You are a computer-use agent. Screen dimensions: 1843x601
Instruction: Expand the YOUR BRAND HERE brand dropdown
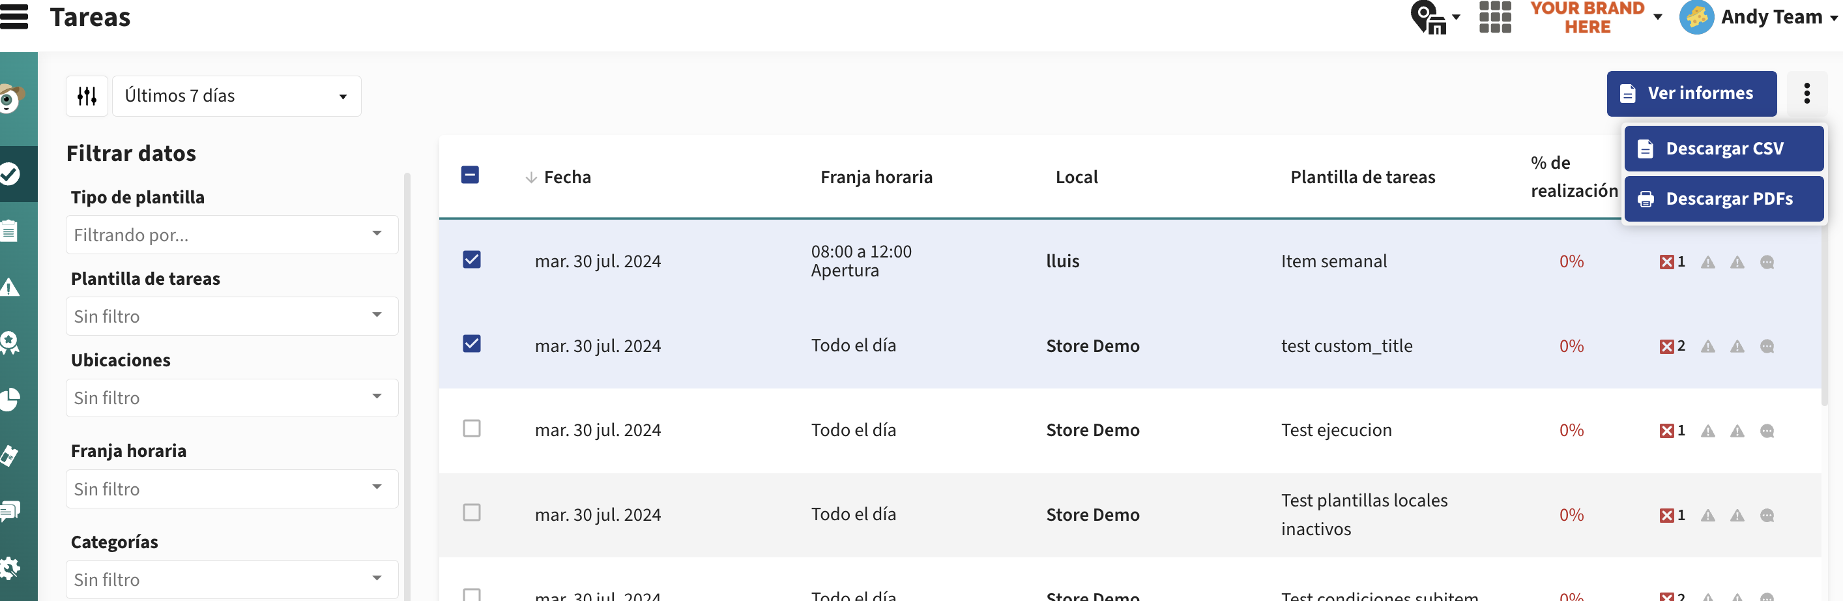pyautogui.click(x=1596, y=17)
